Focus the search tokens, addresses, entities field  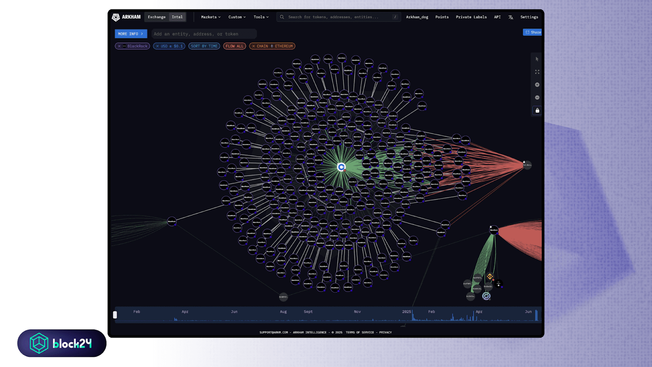pyautogui.click(x=339, y=17)
